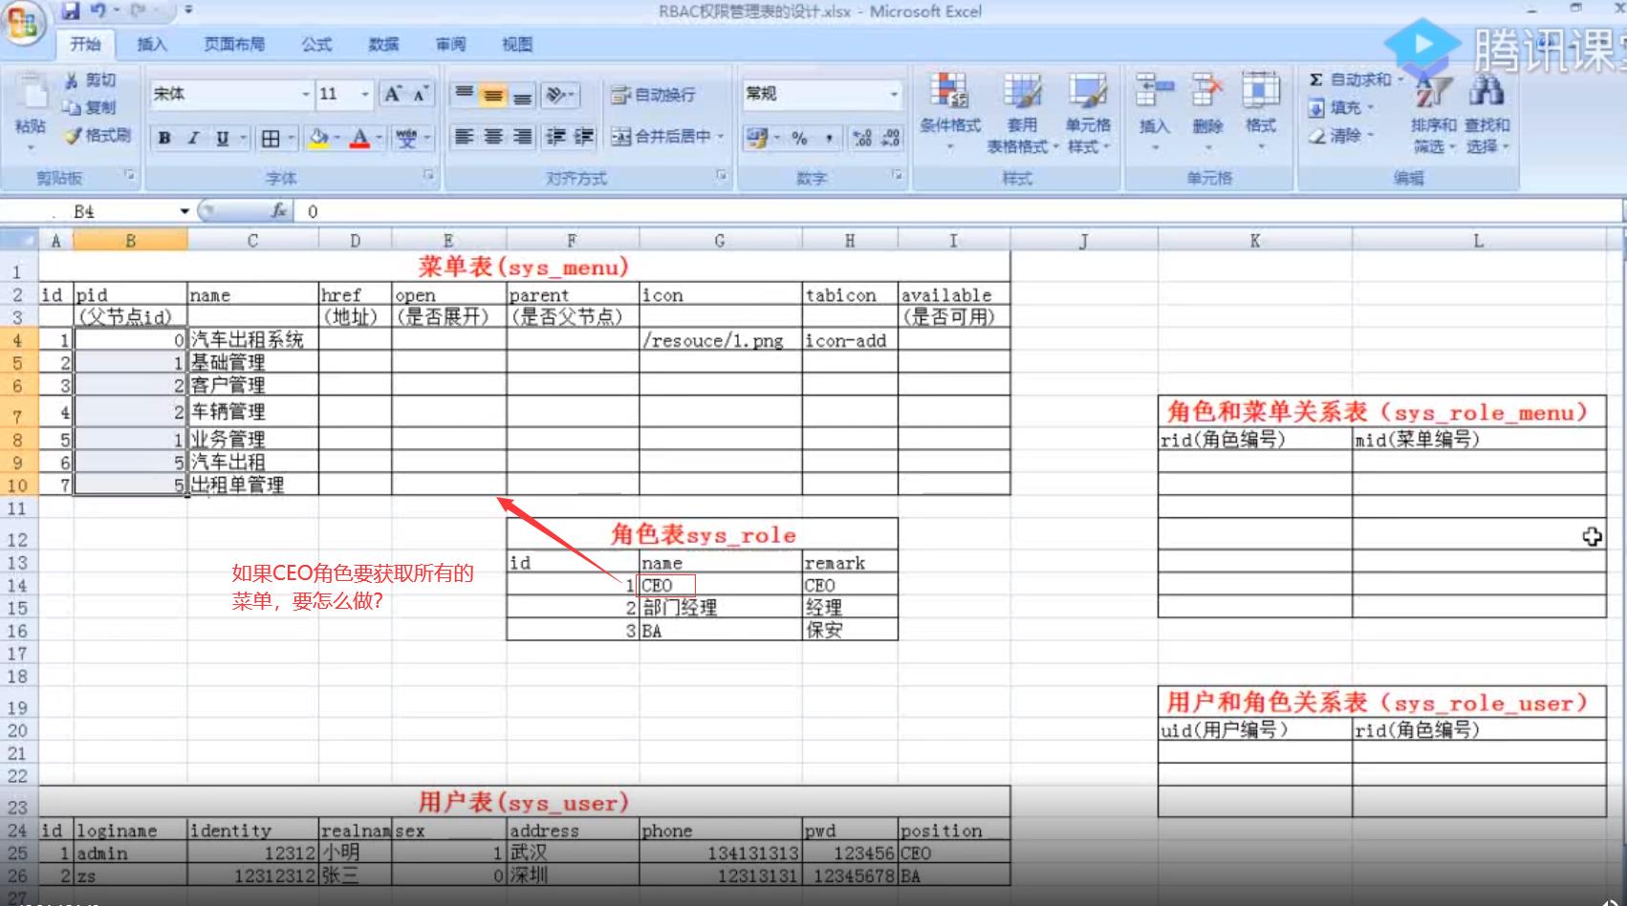Switch to the 数据 tab
The height and width of the screenshot is (906, 1627).
coord(383,44)
